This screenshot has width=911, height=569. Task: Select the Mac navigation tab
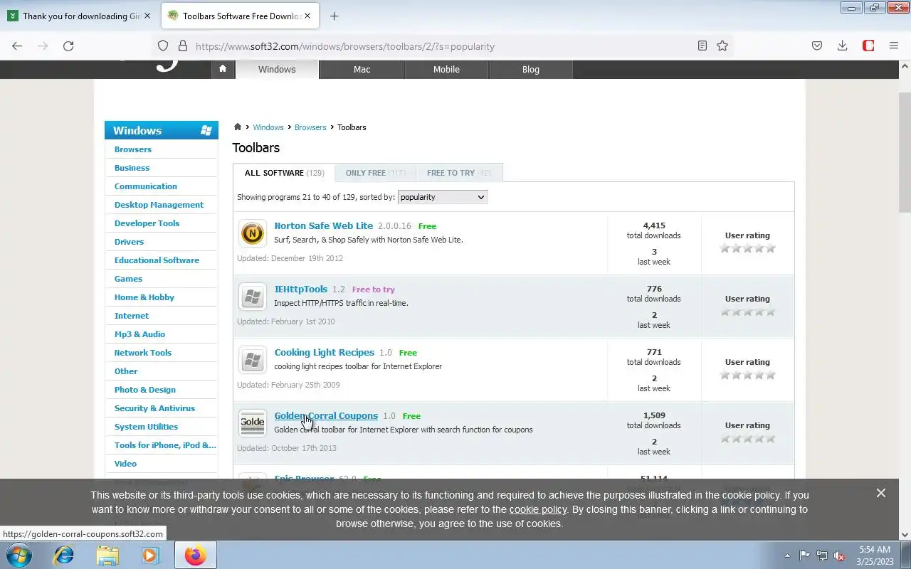tap(362, 69)
